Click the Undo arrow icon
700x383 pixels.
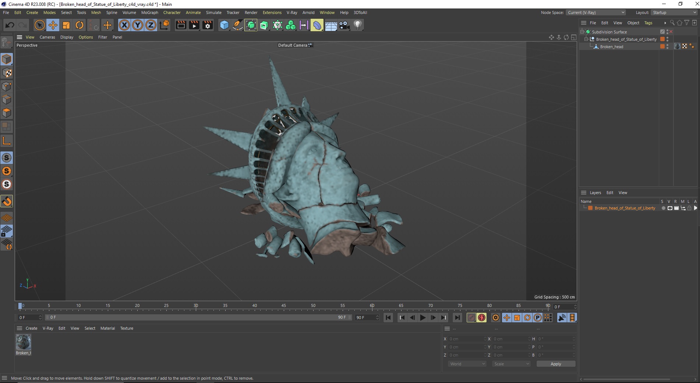pos(10,25)
